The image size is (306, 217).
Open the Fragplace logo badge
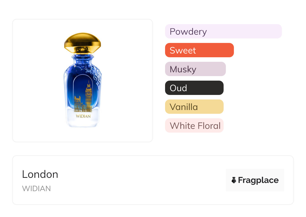click(x=255, y=180)
